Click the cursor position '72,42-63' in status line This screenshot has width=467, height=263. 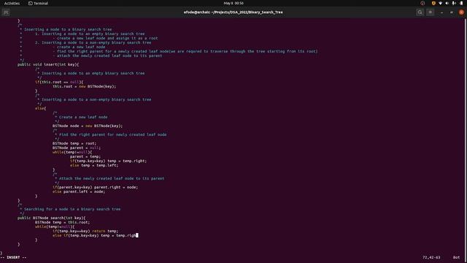coord(431,257)
